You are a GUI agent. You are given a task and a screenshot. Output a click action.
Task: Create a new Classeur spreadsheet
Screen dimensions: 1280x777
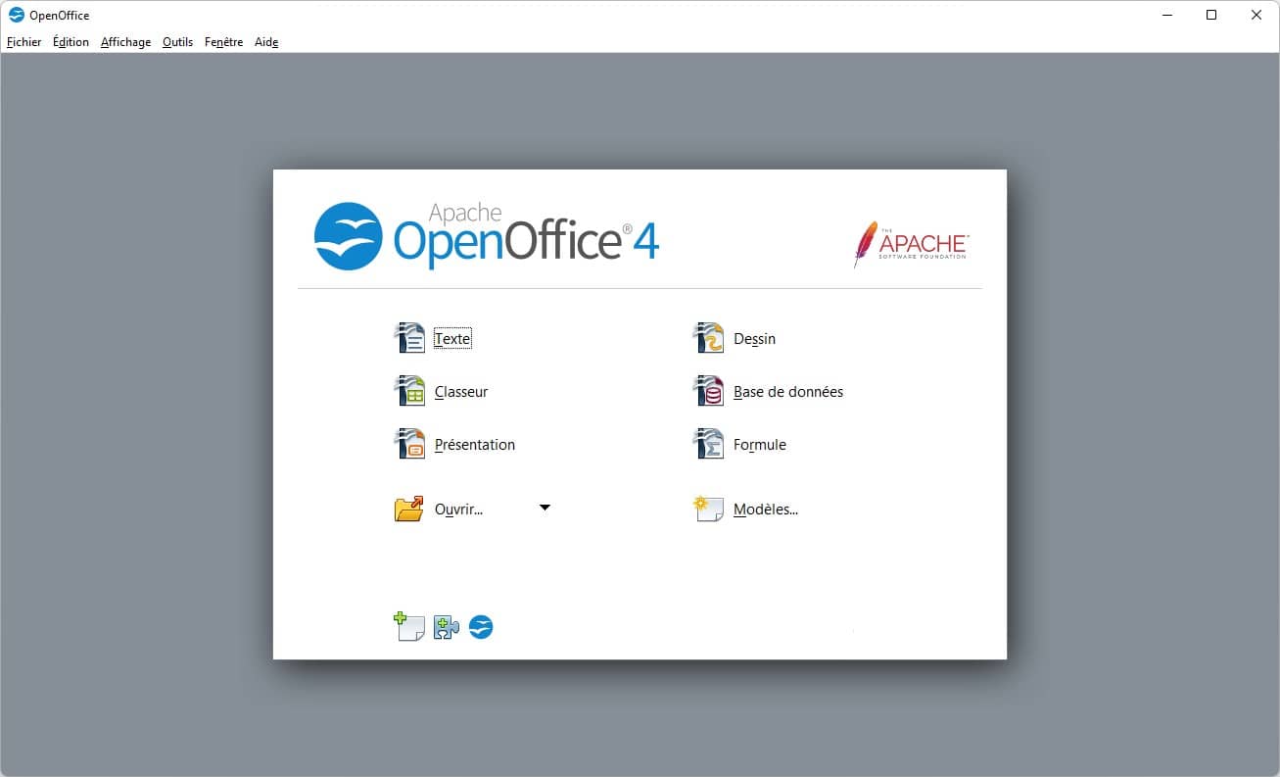(x=461, y=392)
